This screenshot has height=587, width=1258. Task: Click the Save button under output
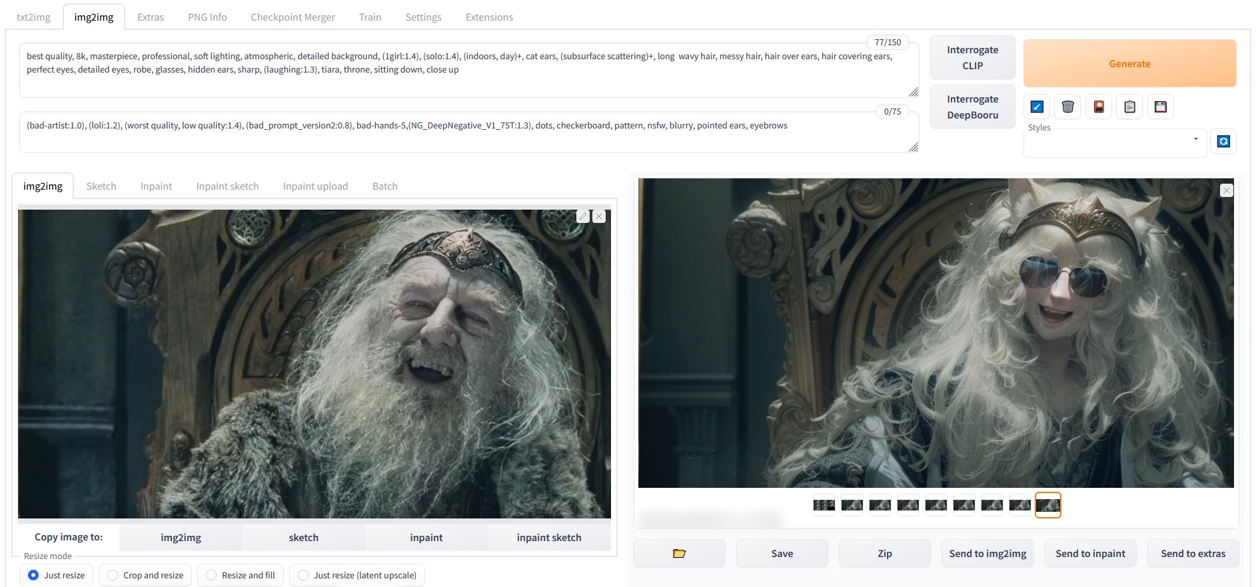tap(782, 553)
